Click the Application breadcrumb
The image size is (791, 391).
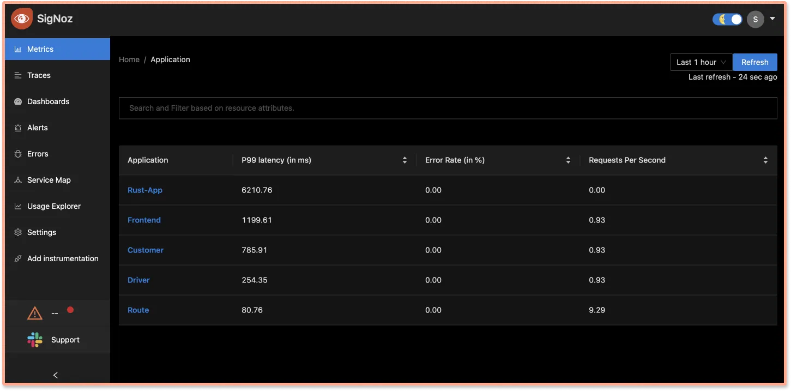[171, 59]
